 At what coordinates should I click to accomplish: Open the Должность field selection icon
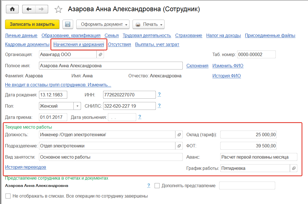[x=179, y=135]
